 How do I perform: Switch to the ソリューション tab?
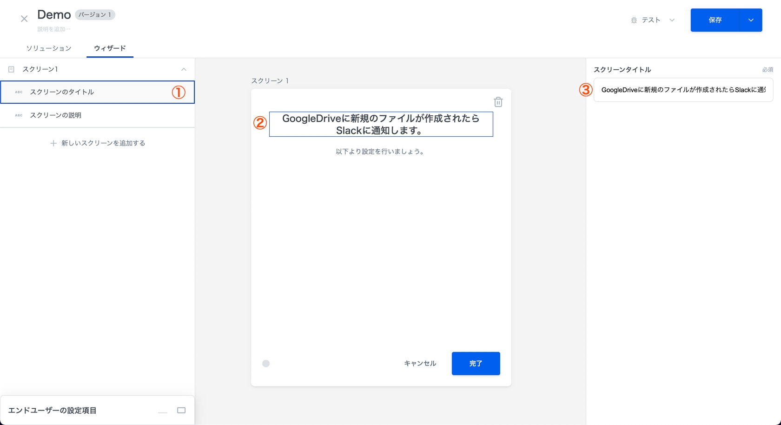point(49,48)
